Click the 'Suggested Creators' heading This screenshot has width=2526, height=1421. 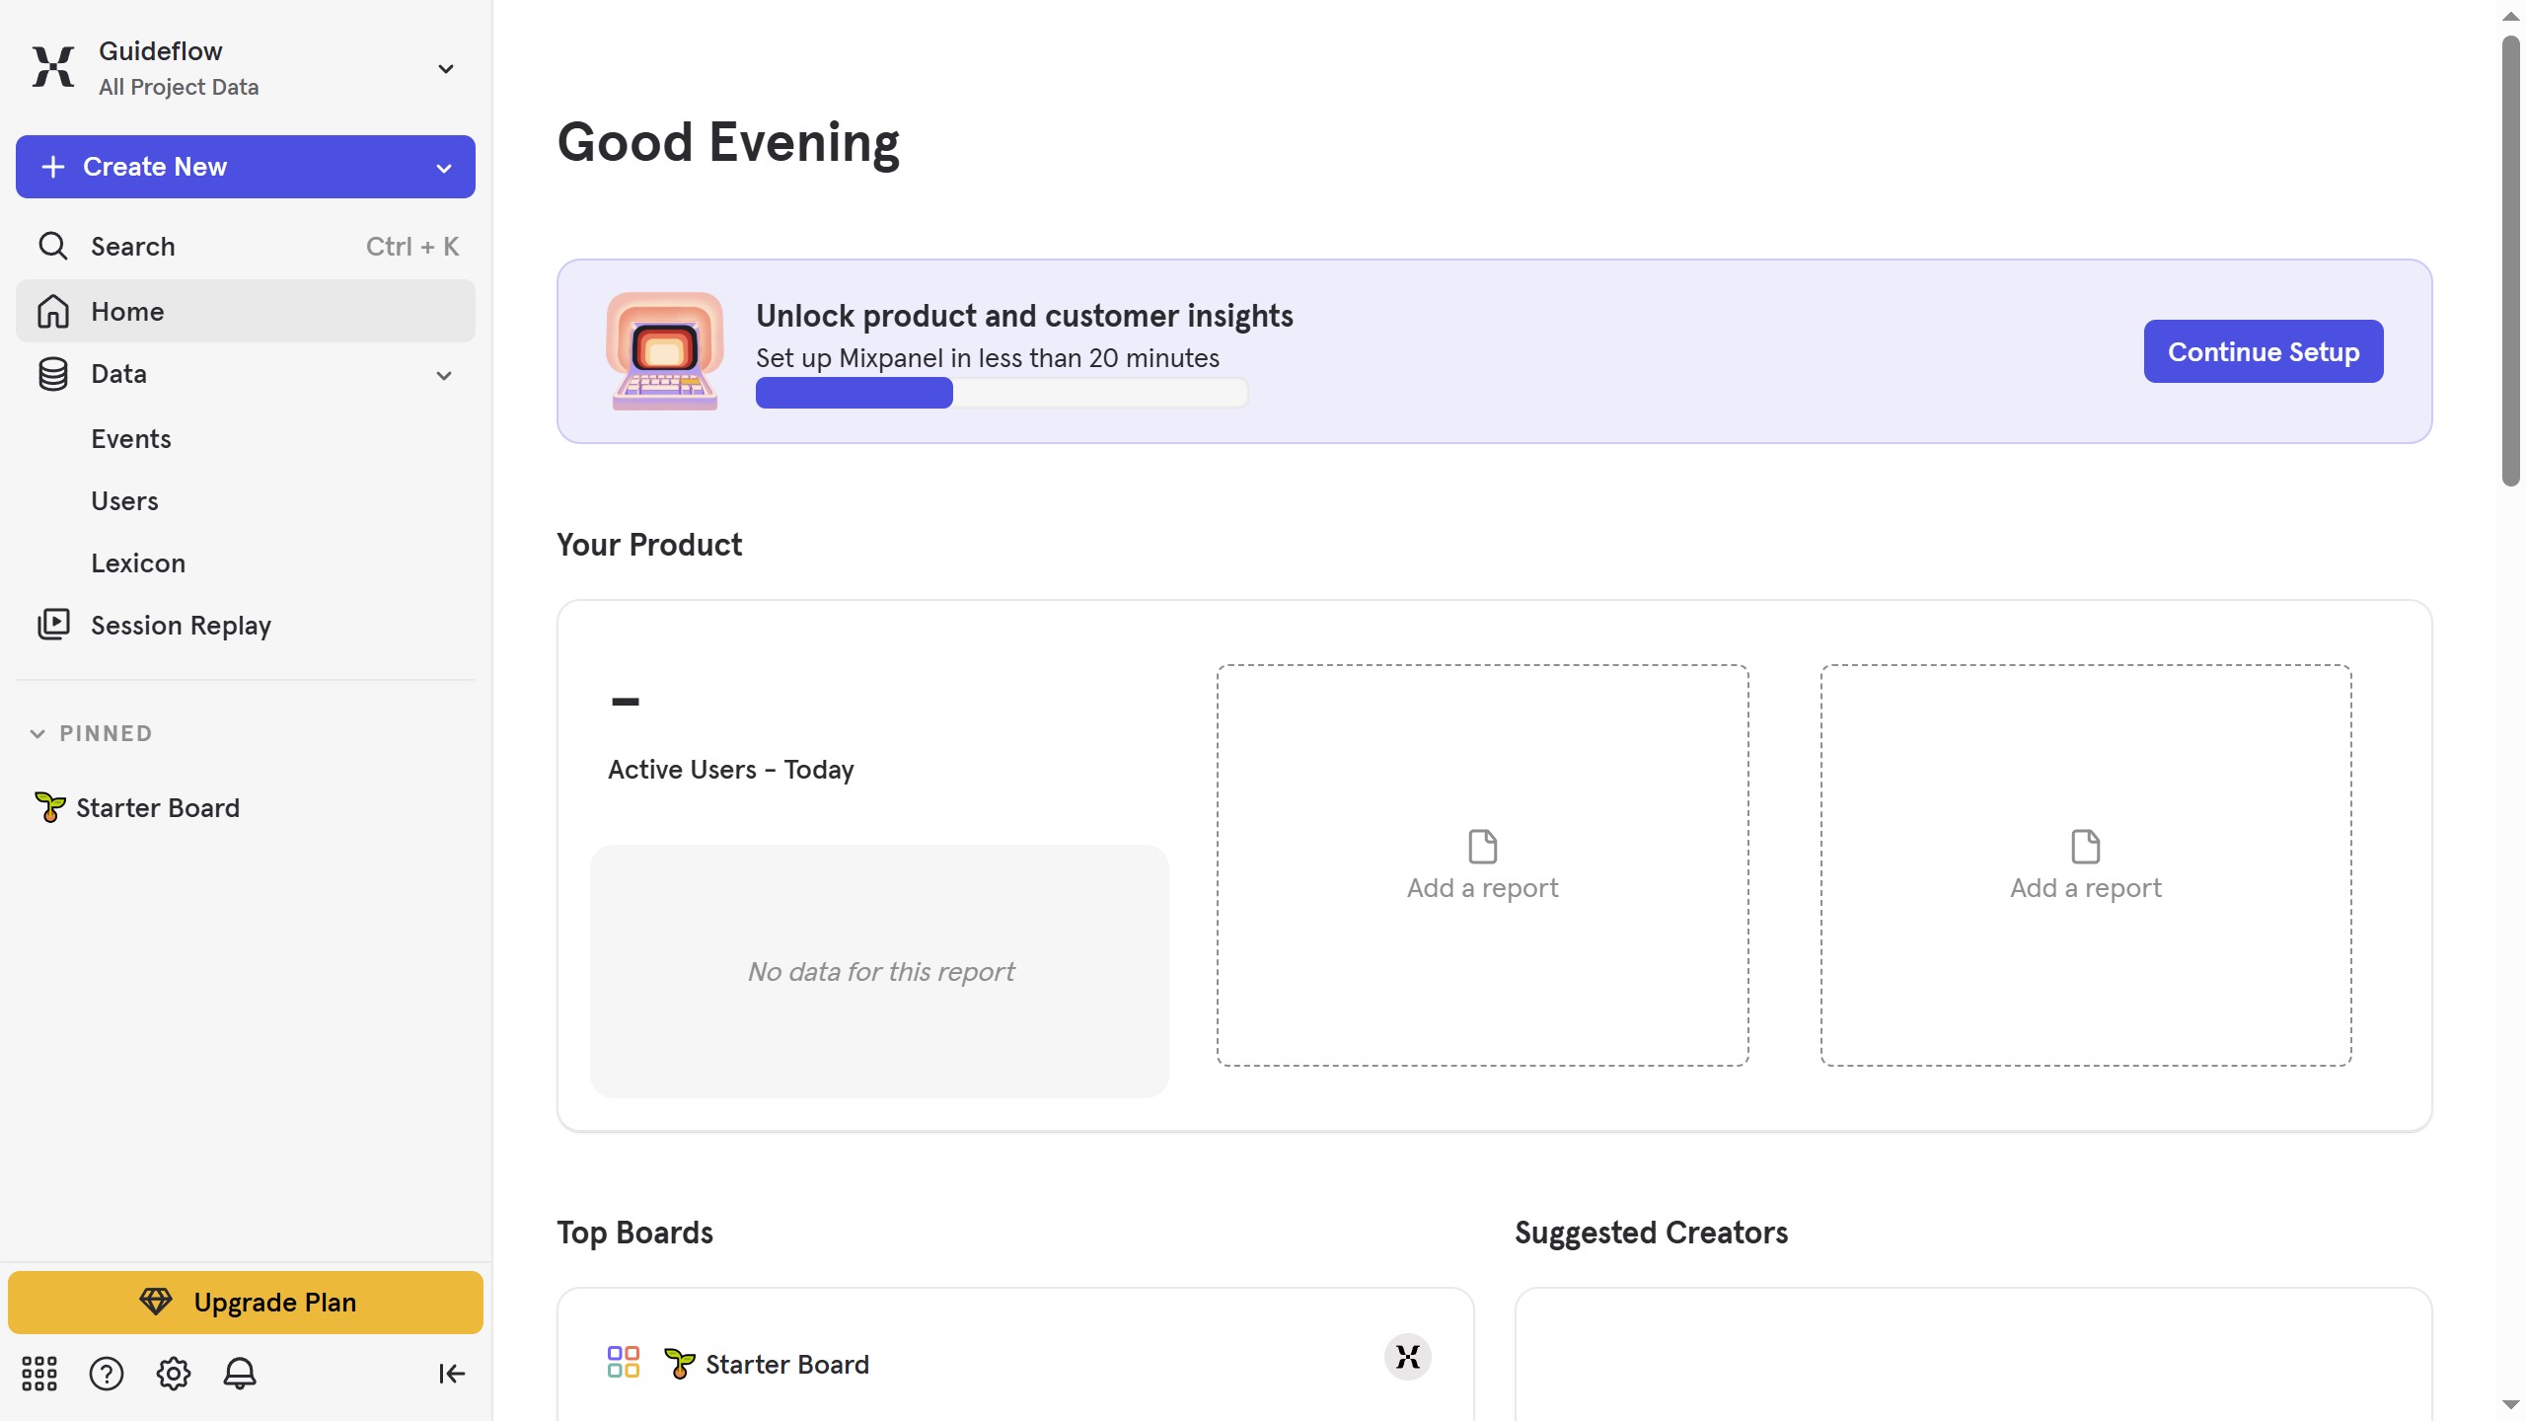[1651, 1233]
